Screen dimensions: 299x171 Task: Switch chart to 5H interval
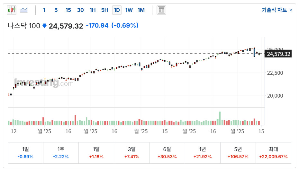pyautogui.click(x=104, y=10)
